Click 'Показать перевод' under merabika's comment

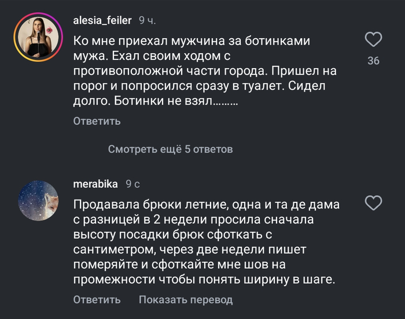pyautogui.click(x=185, y=299)
